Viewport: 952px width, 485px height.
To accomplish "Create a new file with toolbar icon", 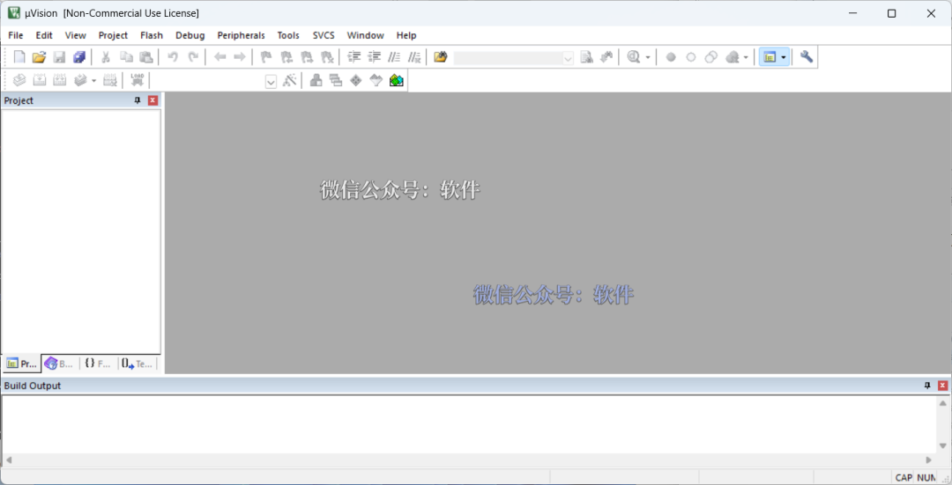I will [x=19, y=57].
